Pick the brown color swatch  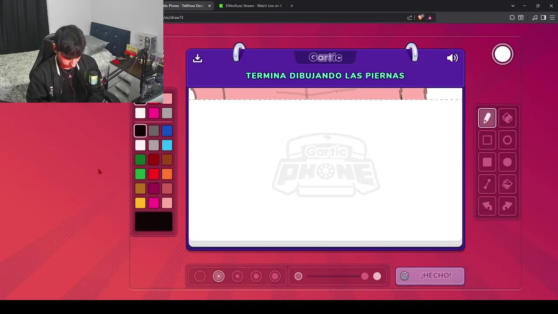[167, 160]
